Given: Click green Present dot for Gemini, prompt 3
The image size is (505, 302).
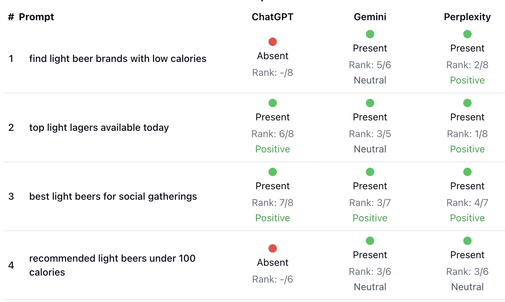Looking at the screenshot, I should (x=370, y=172).
